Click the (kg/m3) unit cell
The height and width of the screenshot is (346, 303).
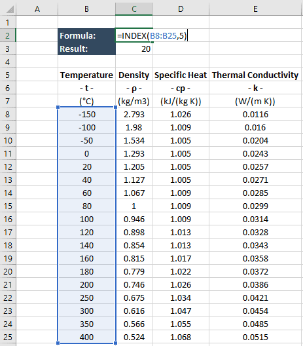point(134,101)
